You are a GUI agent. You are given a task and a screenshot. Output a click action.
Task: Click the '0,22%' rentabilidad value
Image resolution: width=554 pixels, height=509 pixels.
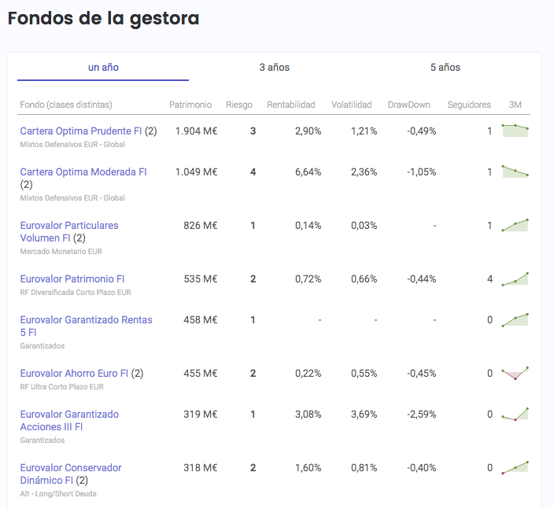click(x=308, y=374)
